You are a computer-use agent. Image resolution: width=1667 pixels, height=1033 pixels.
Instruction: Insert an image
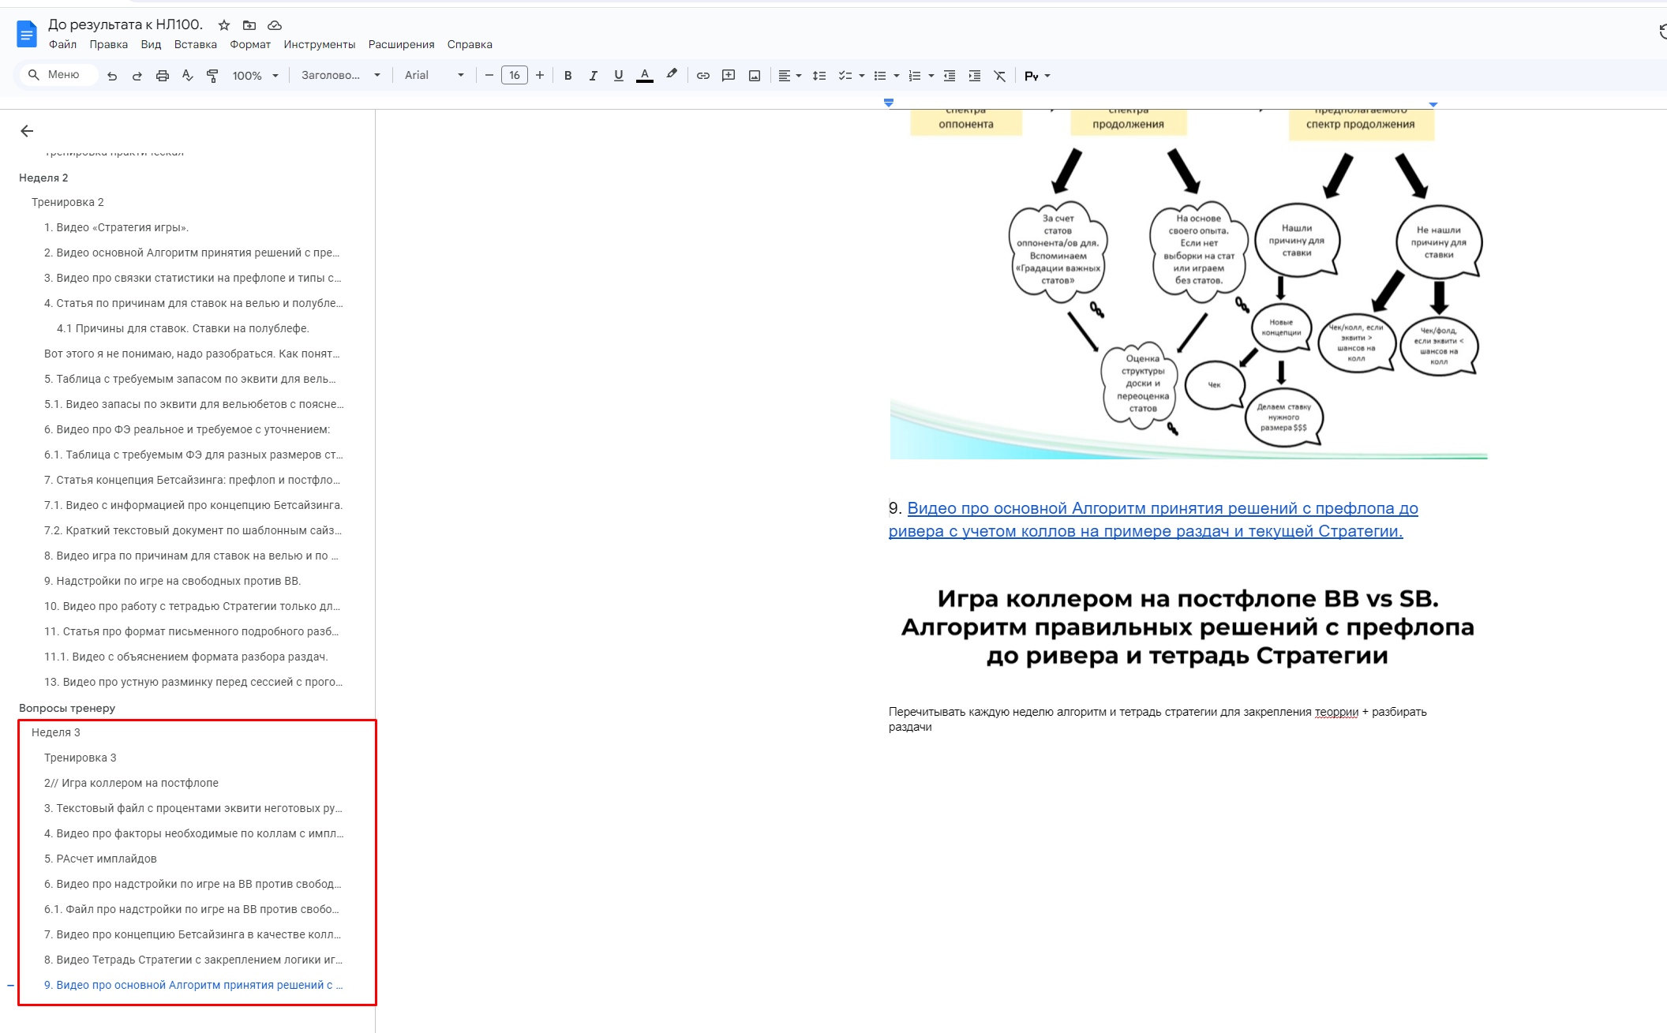(x=755, y=76)
